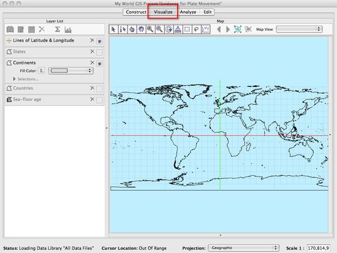Screen dimensions: 337x253
Task: Click the 'Cursor Location: Out Of Range' status text
Action: click(x=134, y=248)
